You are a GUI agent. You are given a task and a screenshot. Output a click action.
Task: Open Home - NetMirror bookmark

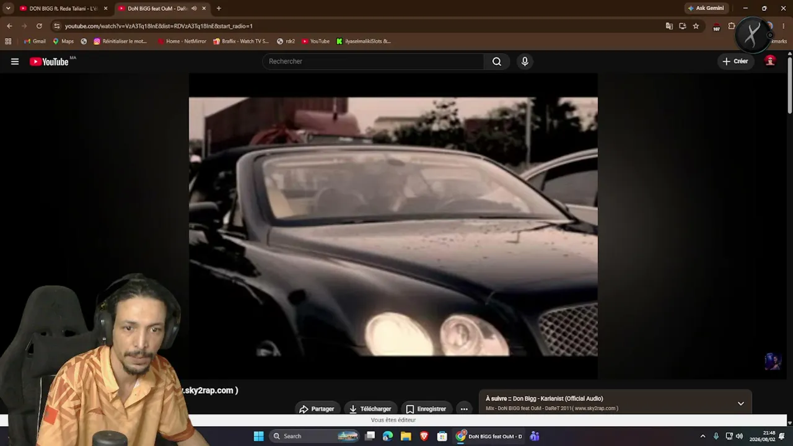[x=182, y=42]
